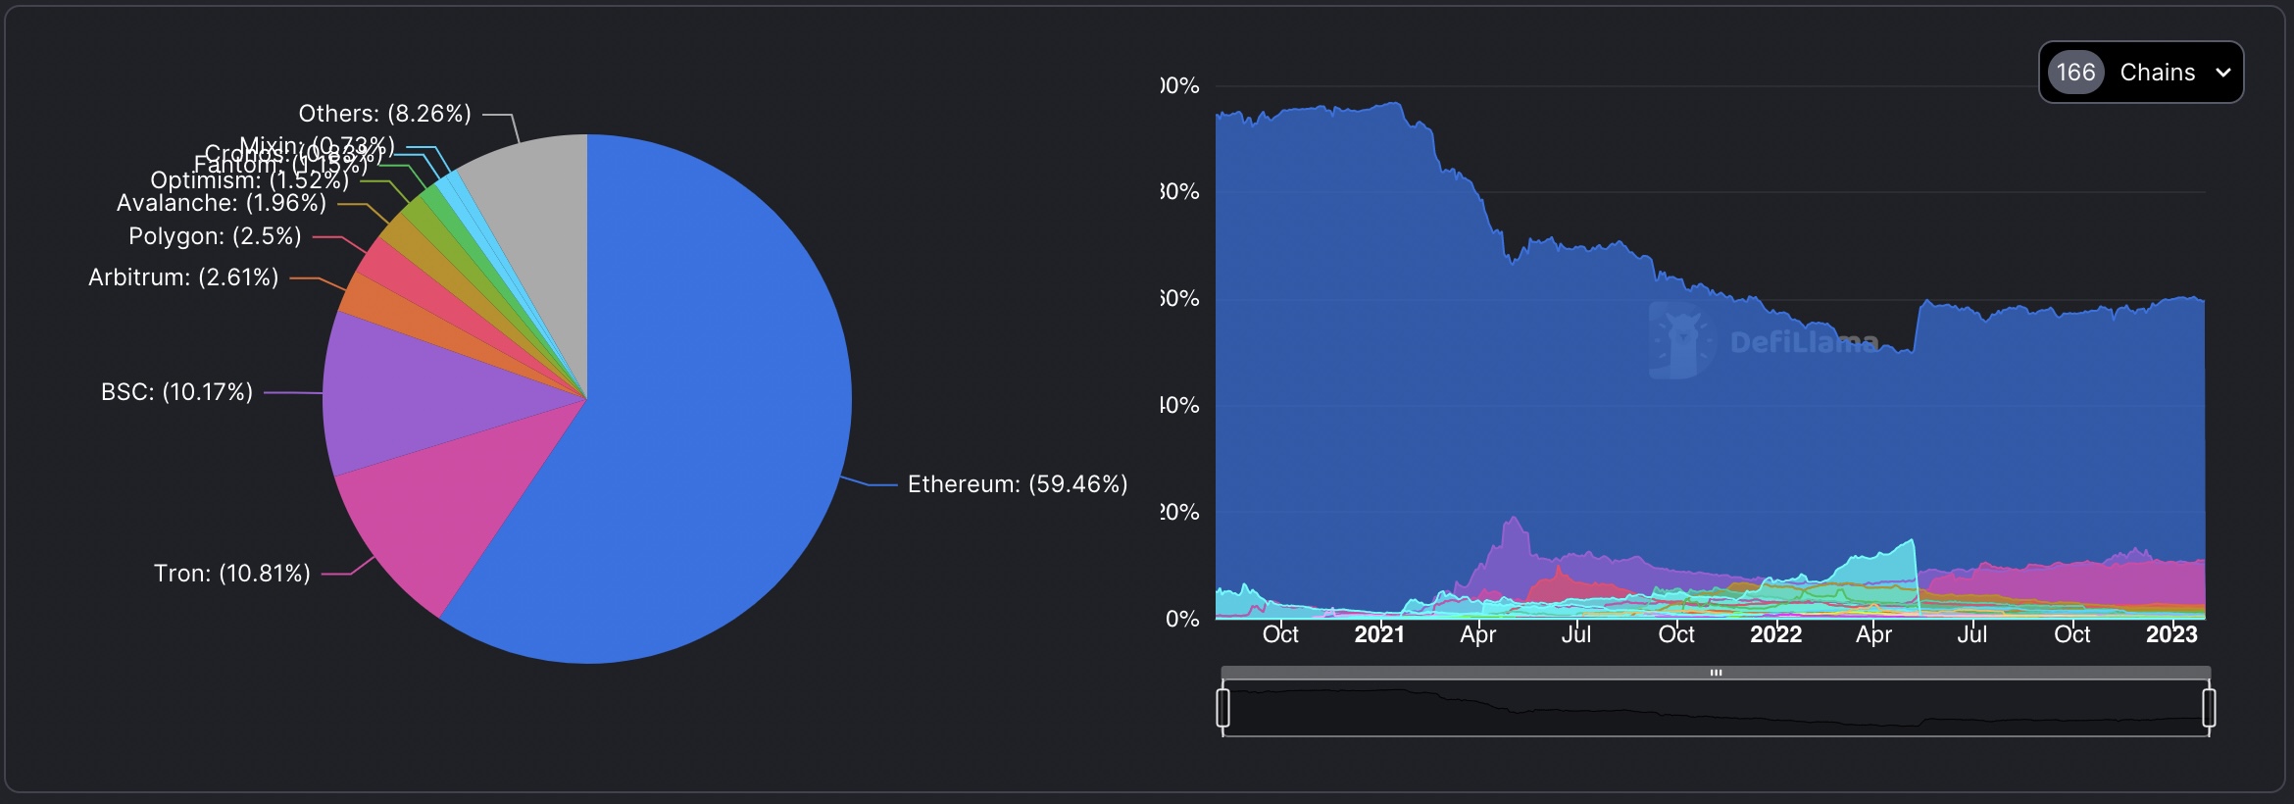Grab the right handle of range selector
The image size is (2294, 804).
point(2209,707)
